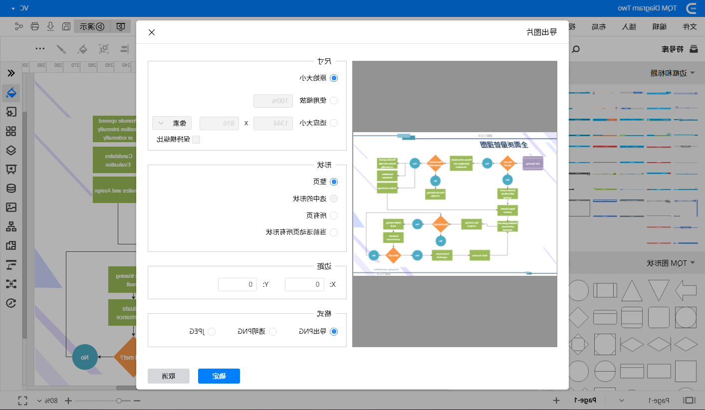Select the 所有页 all pages radio

(x=334, y=215)
